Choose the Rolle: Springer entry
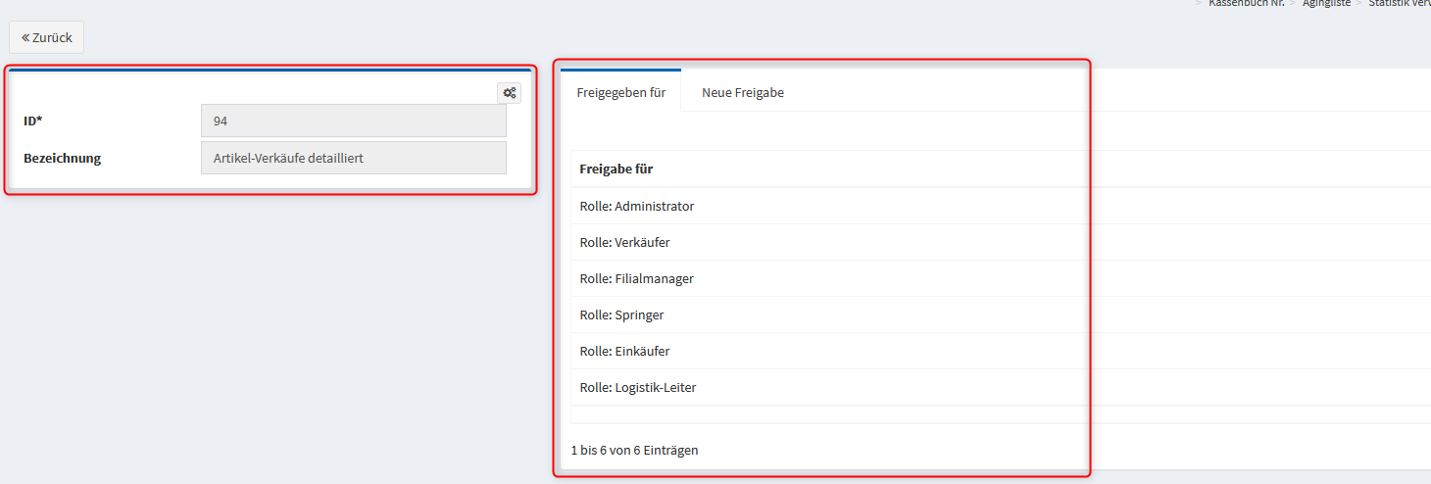 (x=621, y=315)
